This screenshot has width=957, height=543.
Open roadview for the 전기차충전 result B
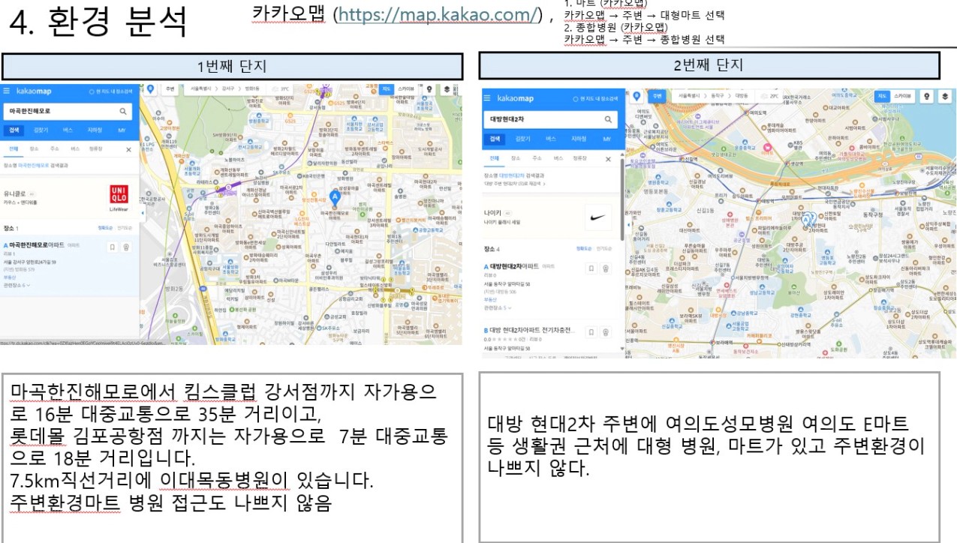[x=605, y=331]
